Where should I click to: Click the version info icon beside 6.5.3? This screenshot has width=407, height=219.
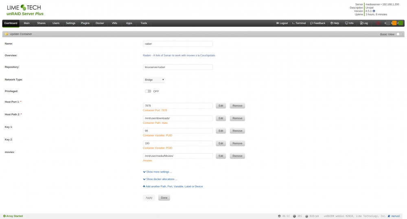pos(374,11)
